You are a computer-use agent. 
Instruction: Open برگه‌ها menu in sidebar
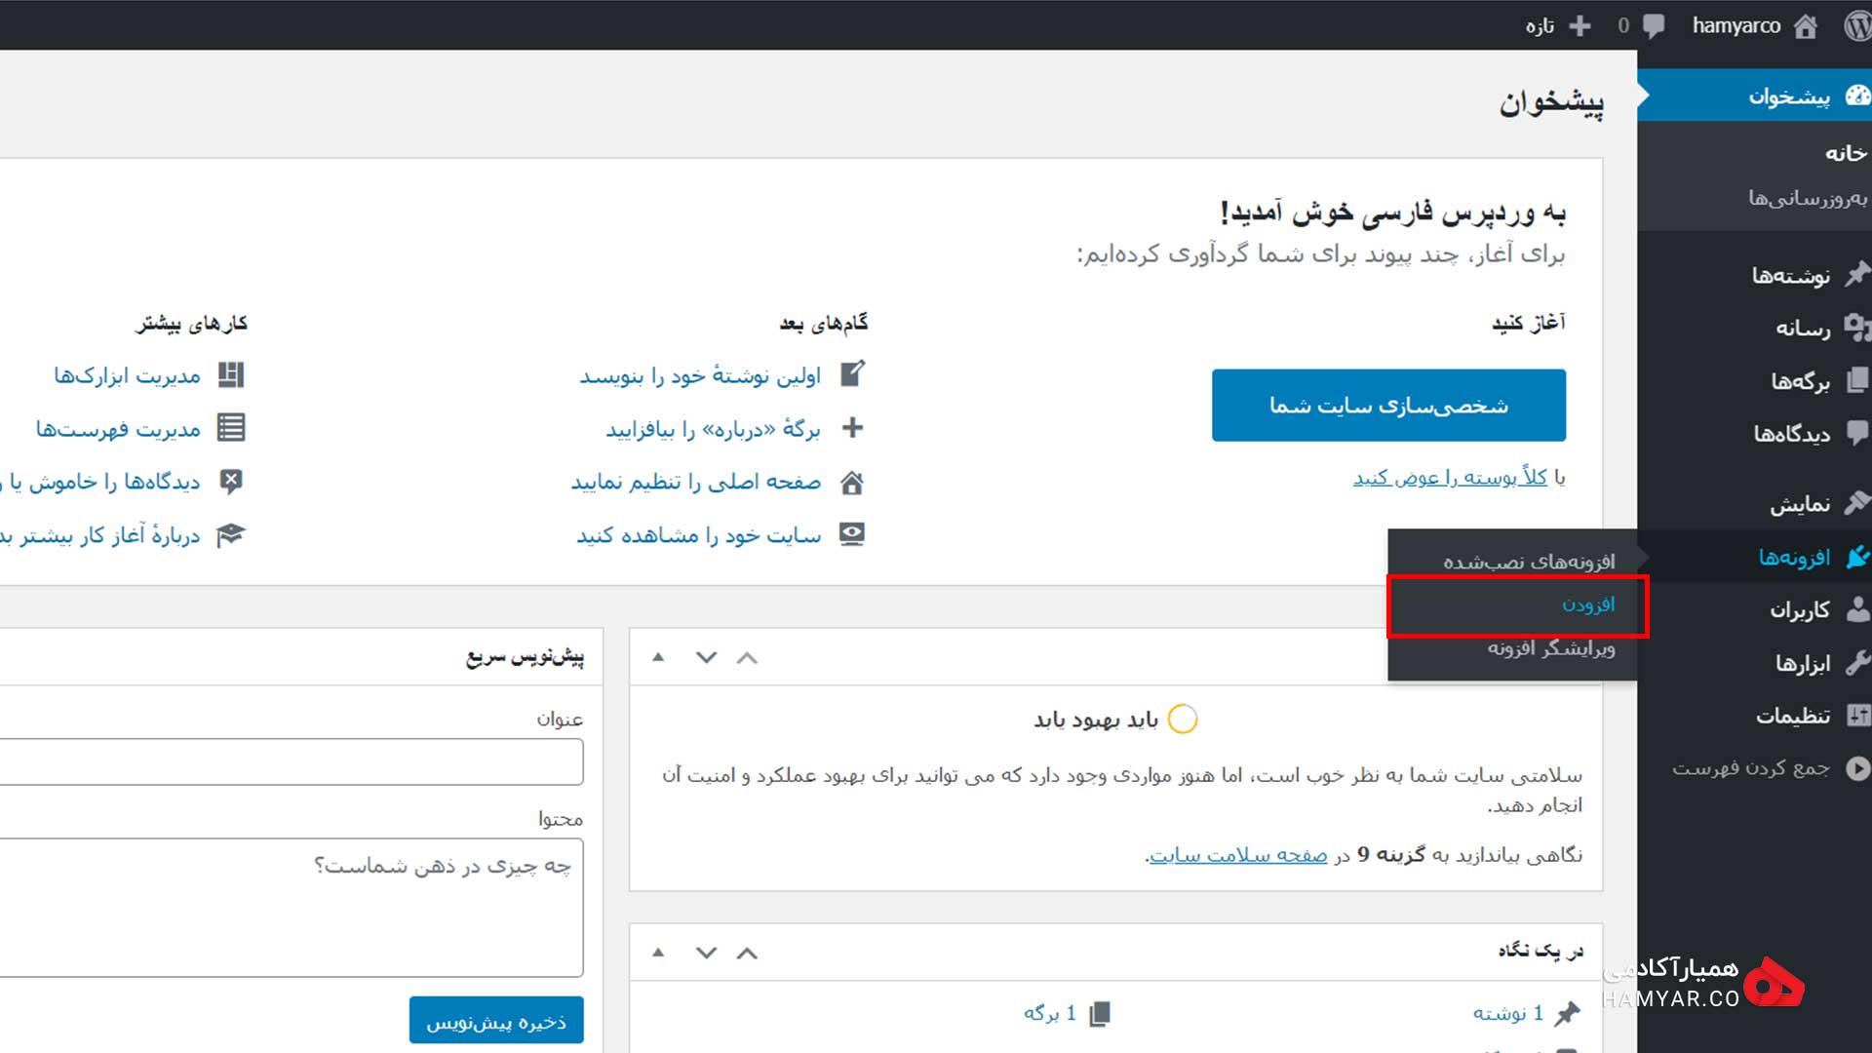click(1801, 381)
